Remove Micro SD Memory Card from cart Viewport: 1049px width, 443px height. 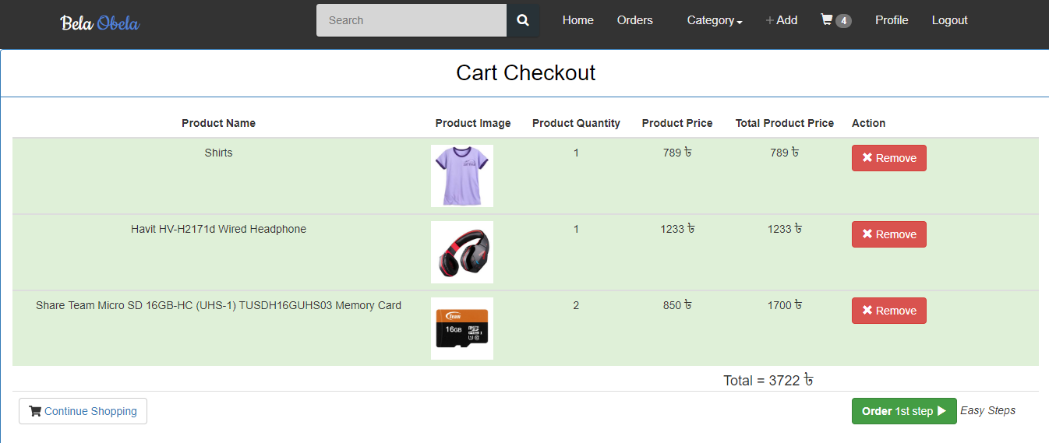[889, 311]
